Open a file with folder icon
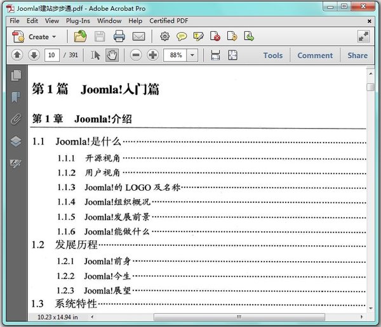 click(x=81, y=36)
